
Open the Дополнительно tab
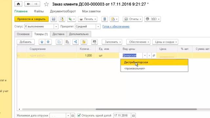(x=79, y=34)
